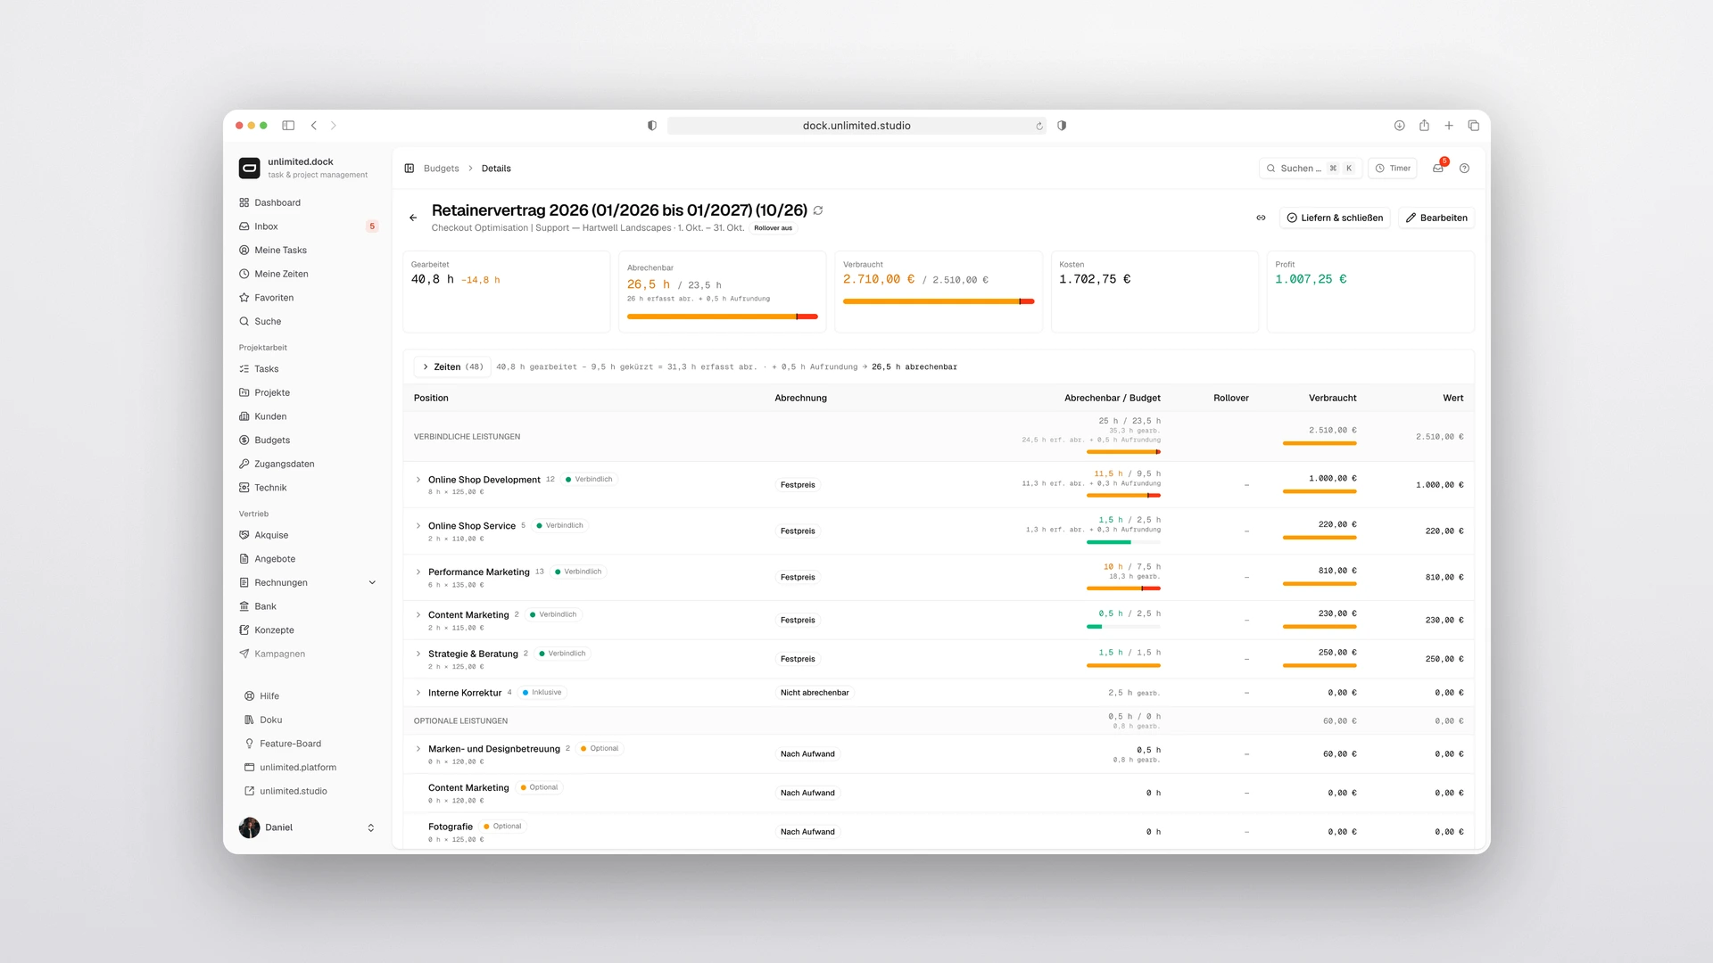The width and height of the screenshot is (1713, 963).
Task: Click the privacy shield icon left of address bar
Action: click(652, 126)
